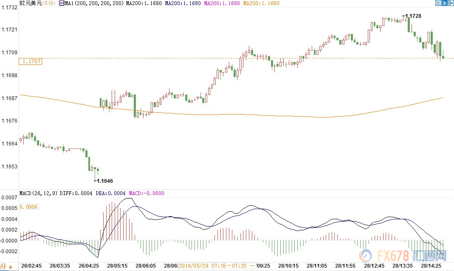The image size is (454, 271).
Task: Click the highlighted play-forward chart icon
Action: tap(445, 3)
